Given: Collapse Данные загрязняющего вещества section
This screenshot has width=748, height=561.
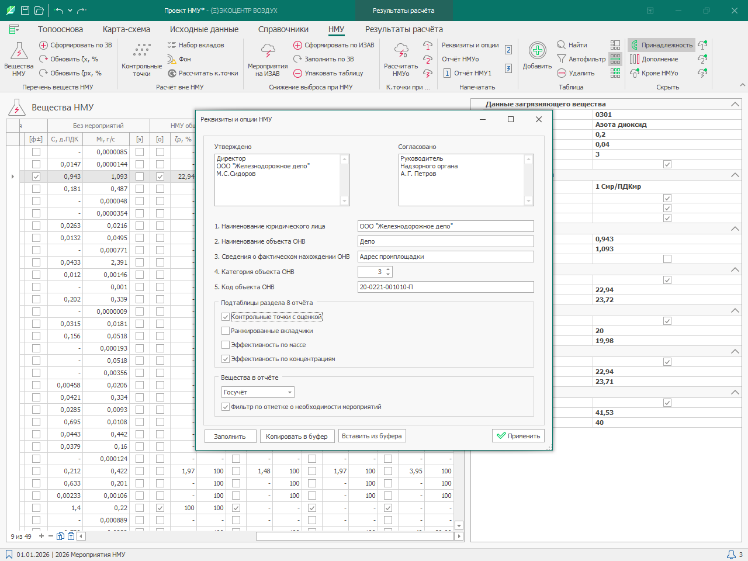Looking at the screenshot, I should 735,104.
